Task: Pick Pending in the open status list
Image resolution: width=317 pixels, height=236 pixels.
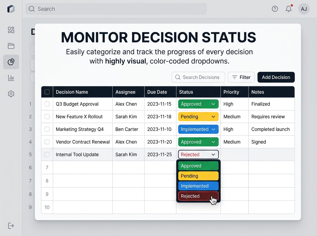Action: tap(198, 176)
